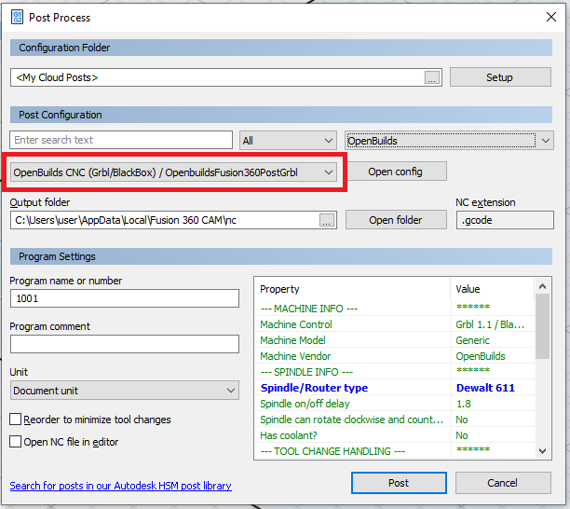Select the Machine Control property row

[x=394, y=324]
